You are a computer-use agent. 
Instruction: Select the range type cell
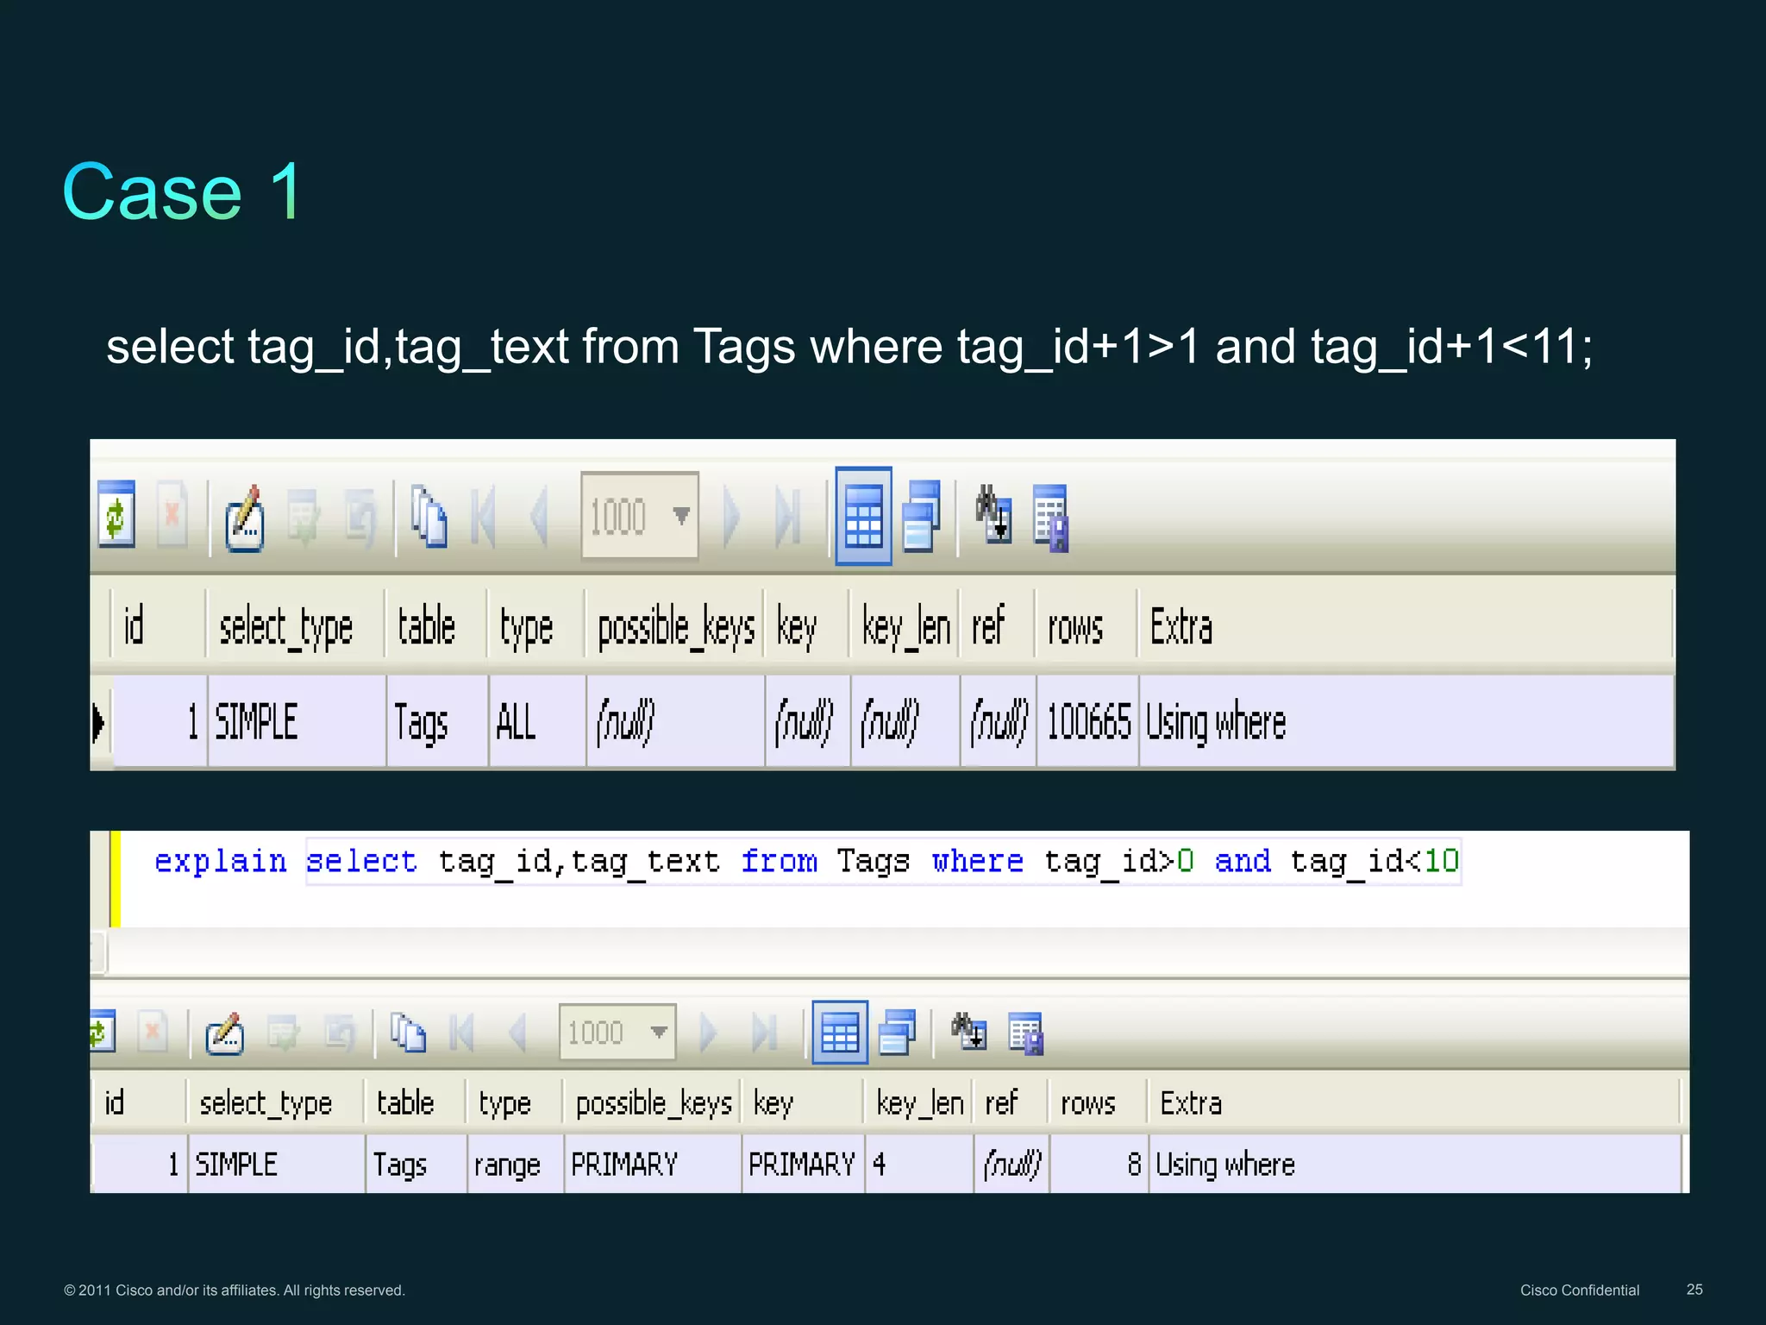(x=516, y=1165)
